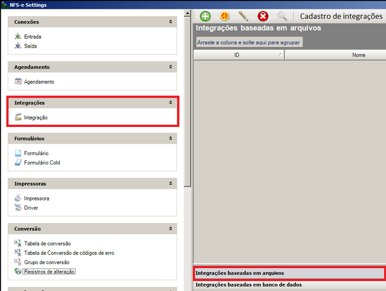Click the sidebar vertical scrollbar thumb

187,101
